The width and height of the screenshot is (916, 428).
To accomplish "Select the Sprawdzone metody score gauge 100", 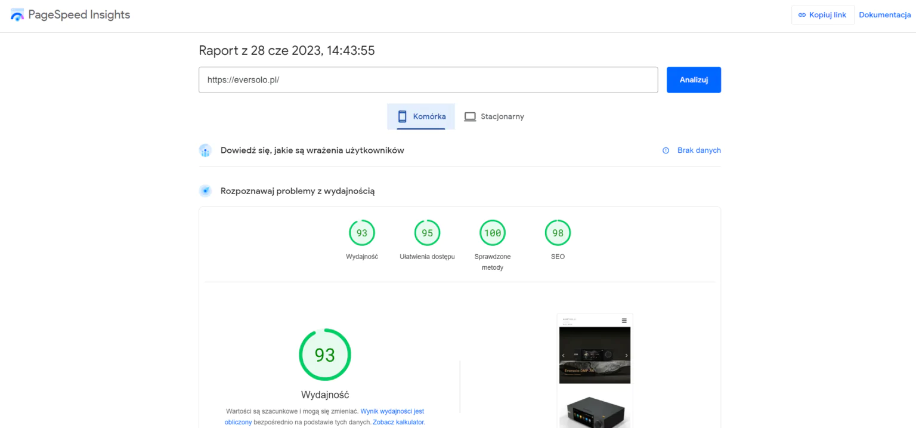I will tap(493, 233).
